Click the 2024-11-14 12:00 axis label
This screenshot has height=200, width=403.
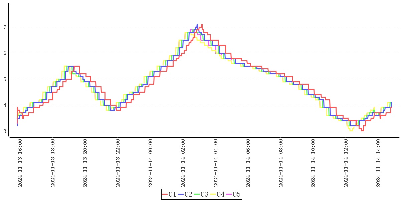346,163
